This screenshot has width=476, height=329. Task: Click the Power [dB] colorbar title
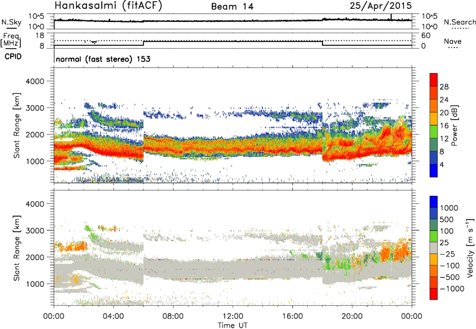454,125
